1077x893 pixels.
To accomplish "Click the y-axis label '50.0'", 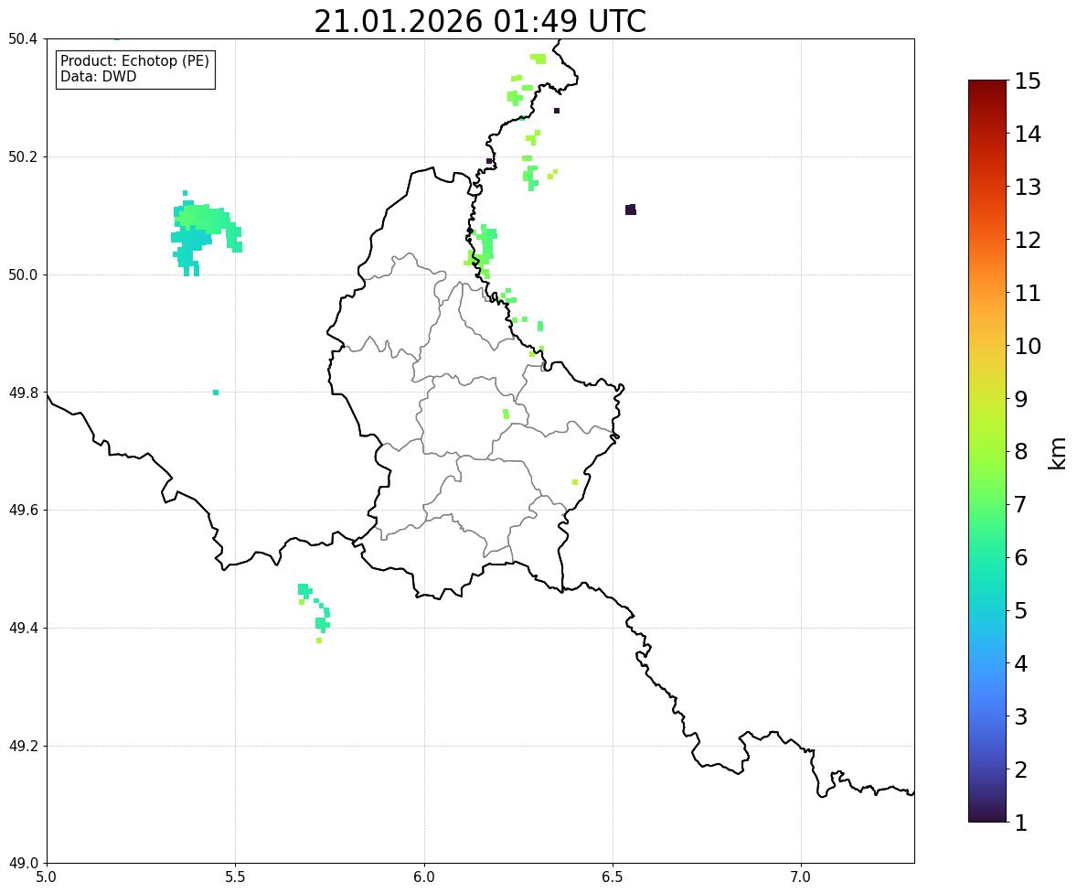I will (23, 275).
